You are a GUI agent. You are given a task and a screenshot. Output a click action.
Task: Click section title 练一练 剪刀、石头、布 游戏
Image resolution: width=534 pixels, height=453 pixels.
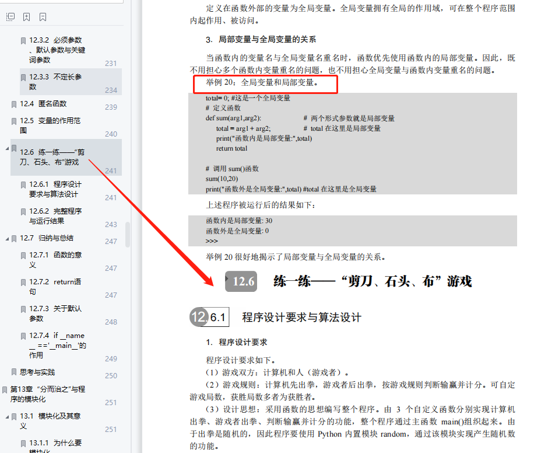(x=373, y=281)
